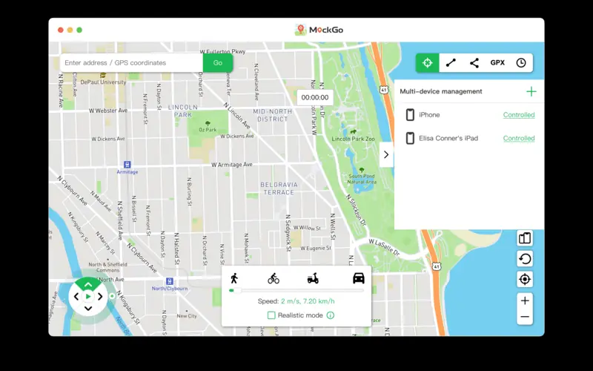
Task: Open the GPX import option
Action: click(497, 63)
